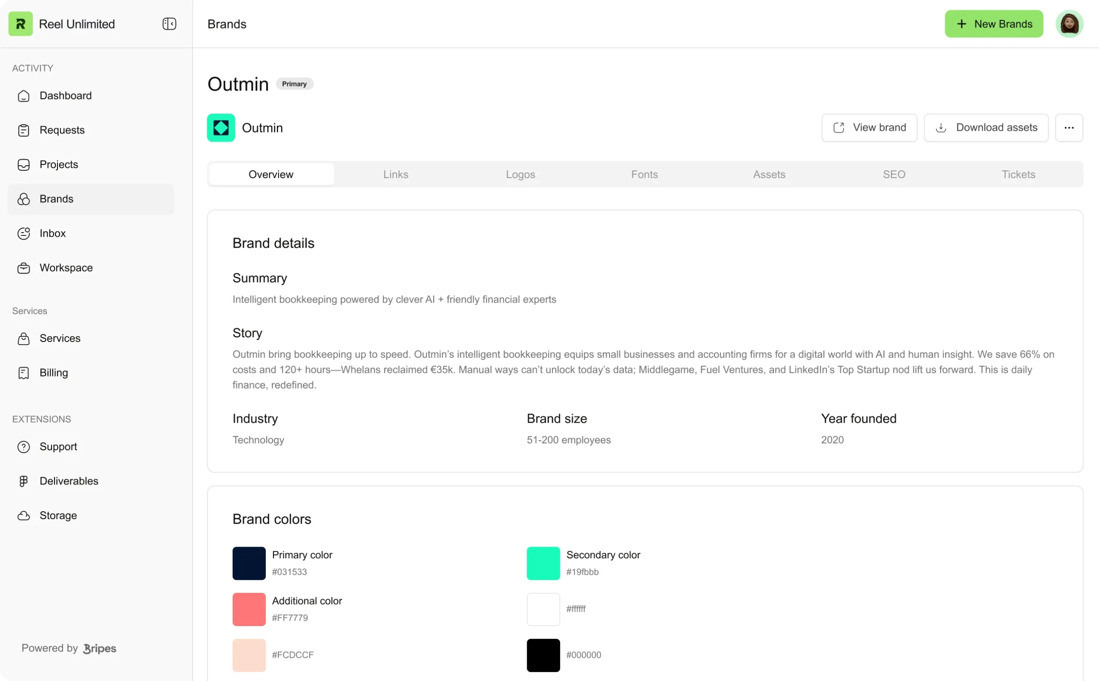1099x681 pixels.
Task: Click the Support question mark icon
Action: point(24,447)
